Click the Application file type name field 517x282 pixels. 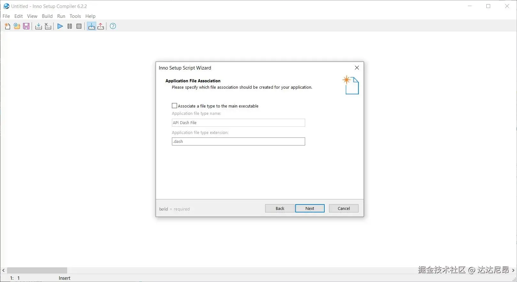coord(238,122)
